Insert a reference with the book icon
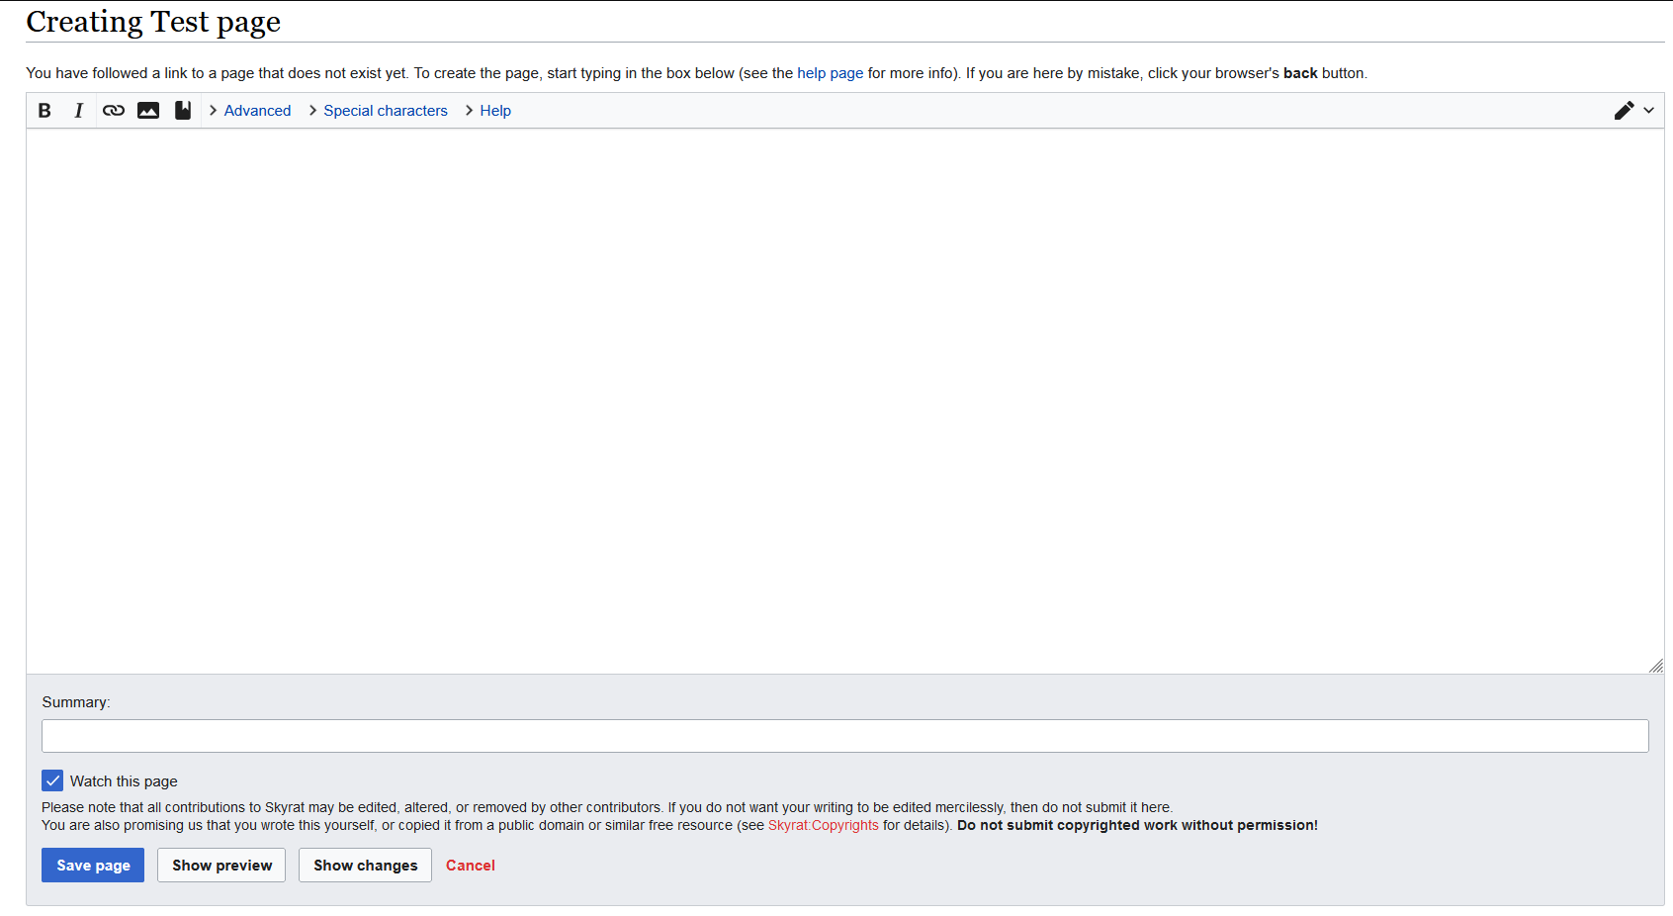The width and height of the screenshot is (1673, 916). tap(183, 111)
